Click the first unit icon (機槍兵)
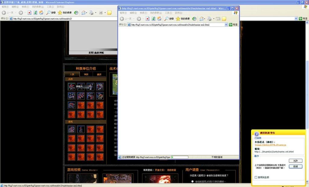The image size is (309, 187). (72, 86)
